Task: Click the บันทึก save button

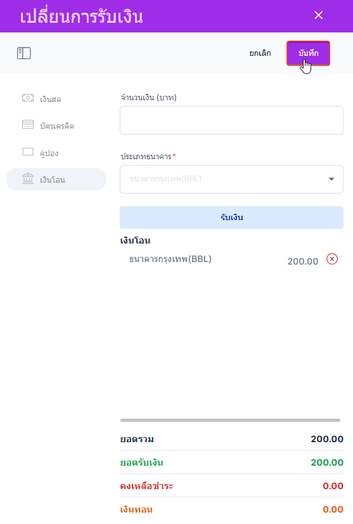Action: (308, 53)
